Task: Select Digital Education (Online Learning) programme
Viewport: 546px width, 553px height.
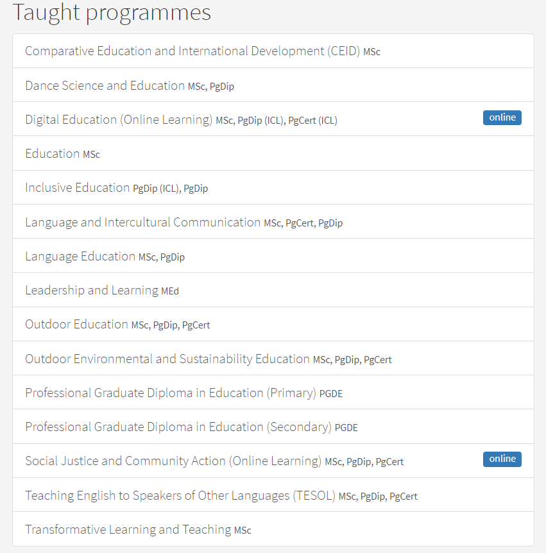Action: 119,119
